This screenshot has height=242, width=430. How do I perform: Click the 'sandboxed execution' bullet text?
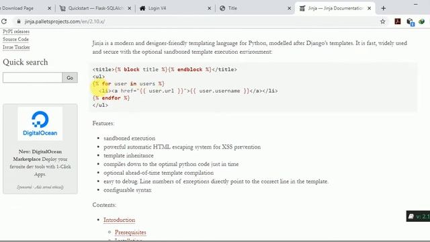click(x=130, y=138)
